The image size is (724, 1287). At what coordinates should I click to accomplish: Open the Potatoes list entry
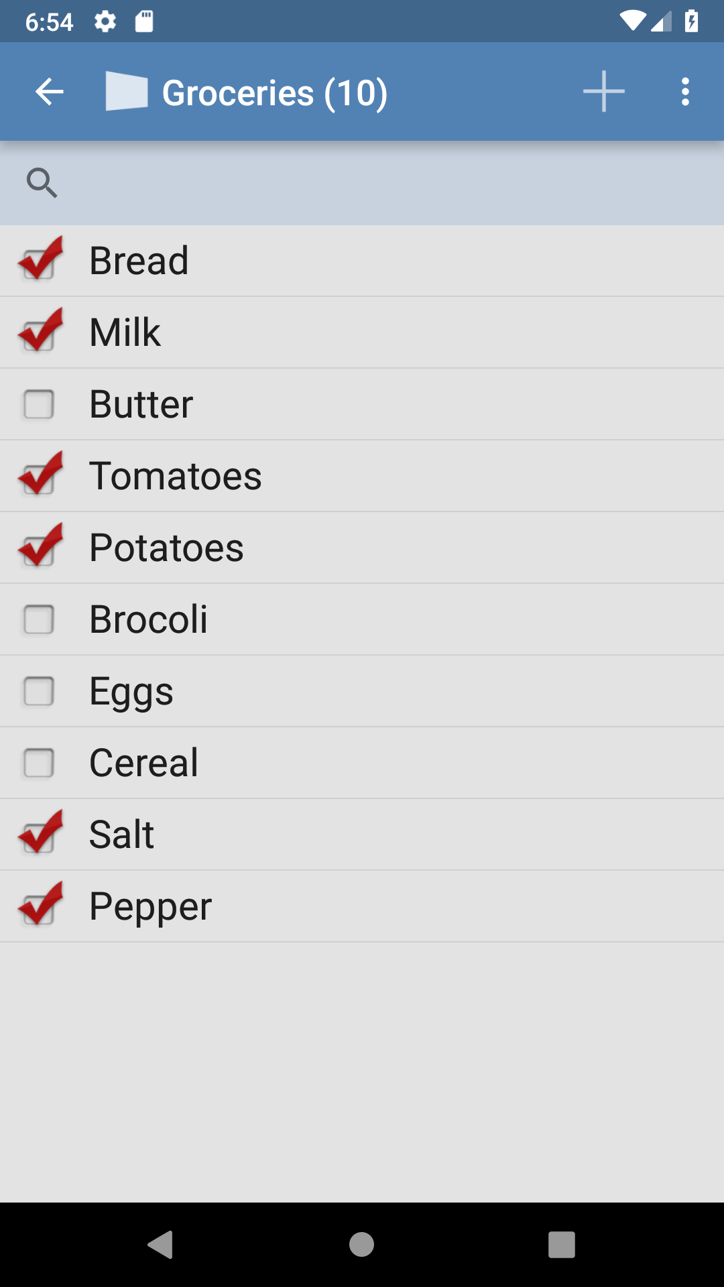pos(362,548)
